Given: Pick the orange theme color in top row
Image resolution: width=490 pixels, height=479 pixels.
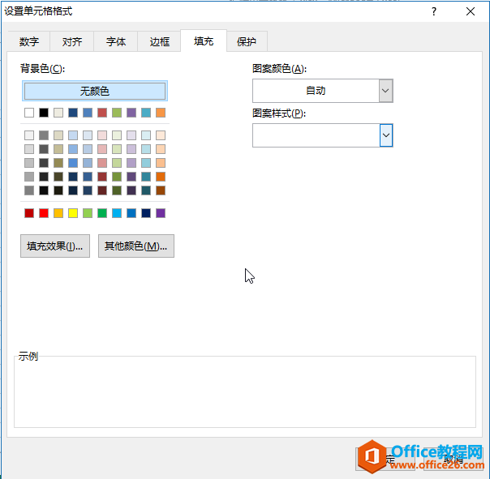Looking at the screenshot, I should [161, 113].
